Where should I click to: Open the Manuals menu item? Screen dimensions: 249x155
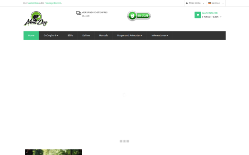click(x=103, y=36)
